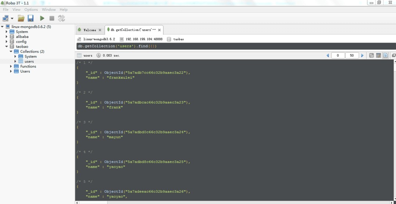Viewport: 396px width, 204px height.
Task: Click the Stop execution toolbar icon
Action: 52,18
